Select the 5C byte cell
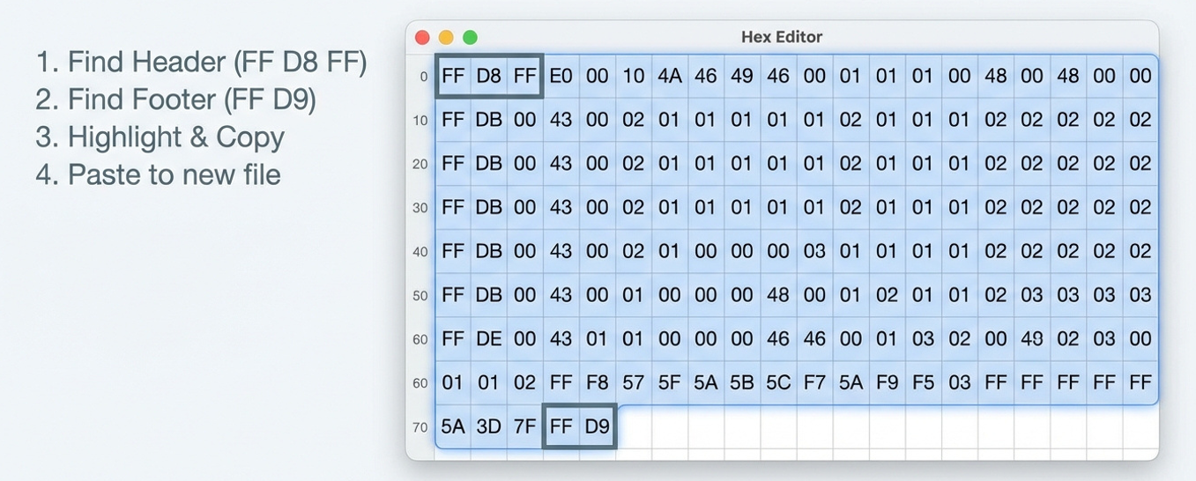1196x481 pixels. pos(778,383)
